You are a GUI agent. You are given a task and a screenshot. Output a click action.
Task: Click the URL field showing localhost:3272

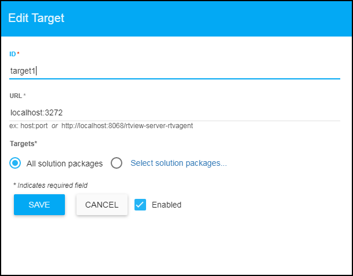pyautogui.click(x=174, y=113)
